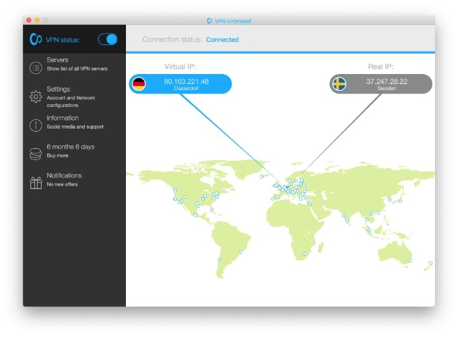Toggle the VPN status switch off
458x337 pixels.
[108, 40]
